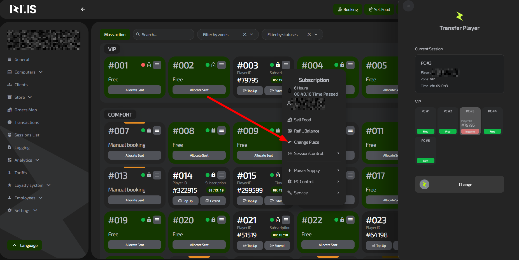Click the Booking bell icon
519x260 pixels.
pyautogui.click(x=340, y=10)
